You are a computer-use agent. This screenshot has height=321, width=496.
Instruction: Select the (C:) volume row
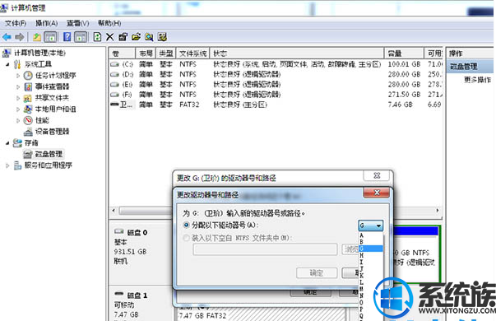(276, 64)
